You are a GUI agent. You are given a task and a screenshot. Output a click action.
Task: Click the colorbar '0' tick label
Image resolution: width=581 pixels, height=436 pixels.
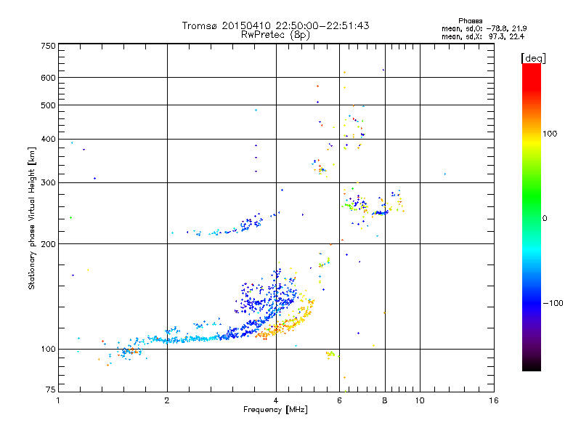pos(545,219)
